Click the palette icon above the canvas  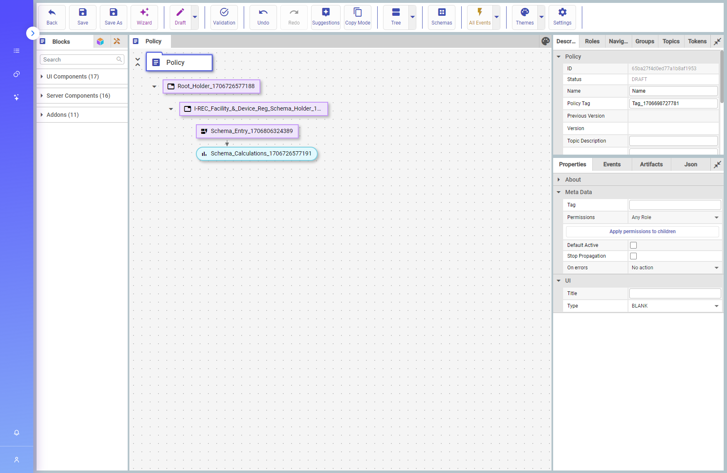click(x=546, y=41)
